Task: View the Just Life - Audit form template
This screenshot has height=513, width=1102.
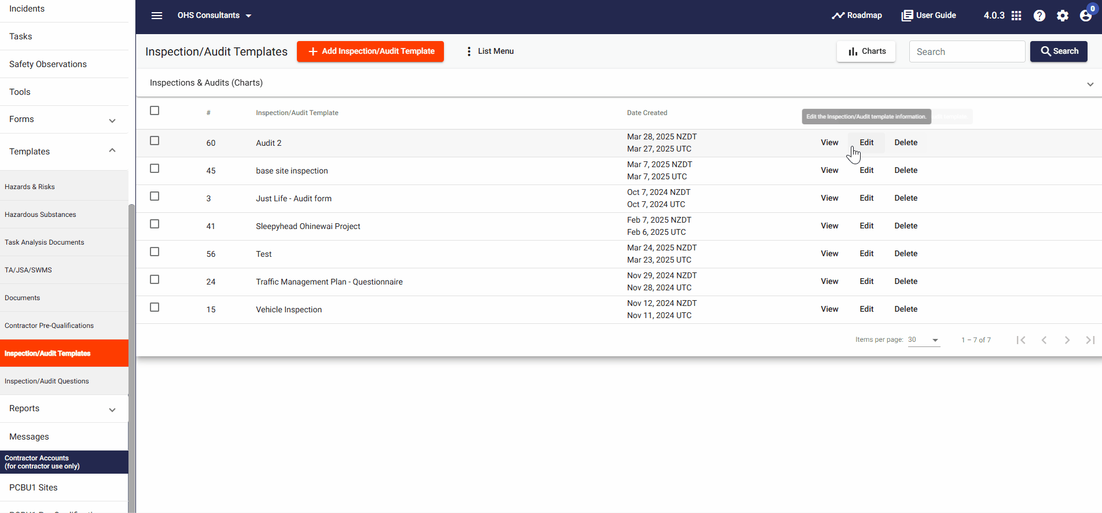Action: tap(829, 198)
